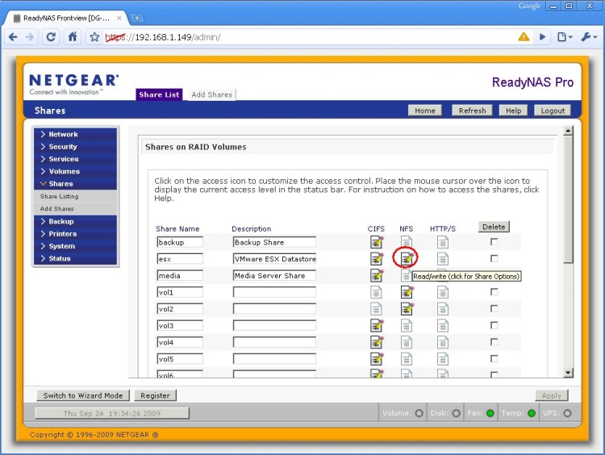Image resolution: width=605 pixels, height=455 pixels.
Task: Click the Register button
Action: 155,395
